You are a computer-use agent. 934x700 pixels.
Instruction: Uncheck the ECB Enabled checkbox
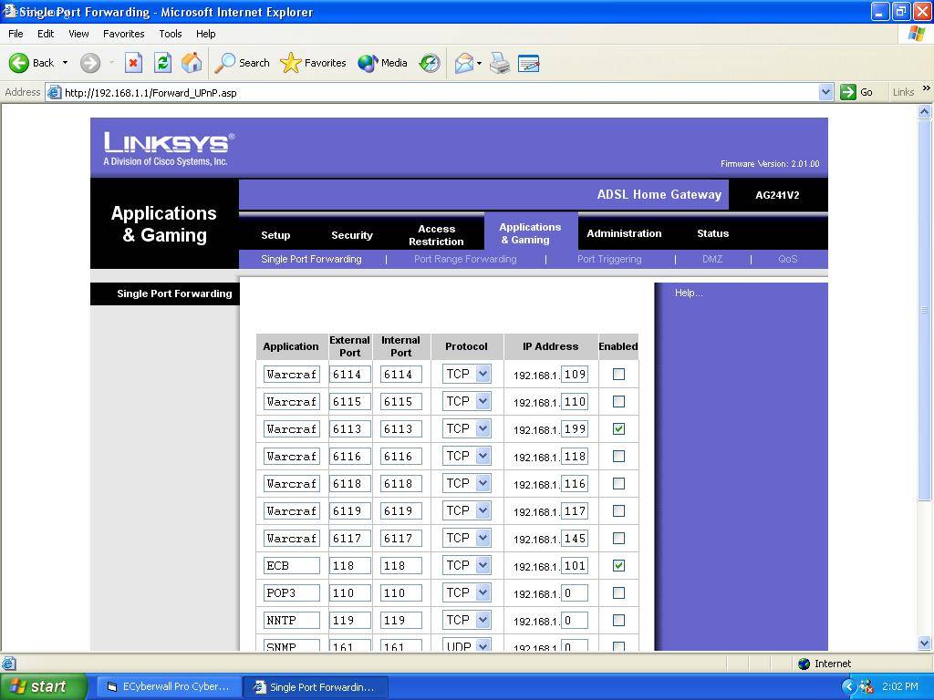619,566
